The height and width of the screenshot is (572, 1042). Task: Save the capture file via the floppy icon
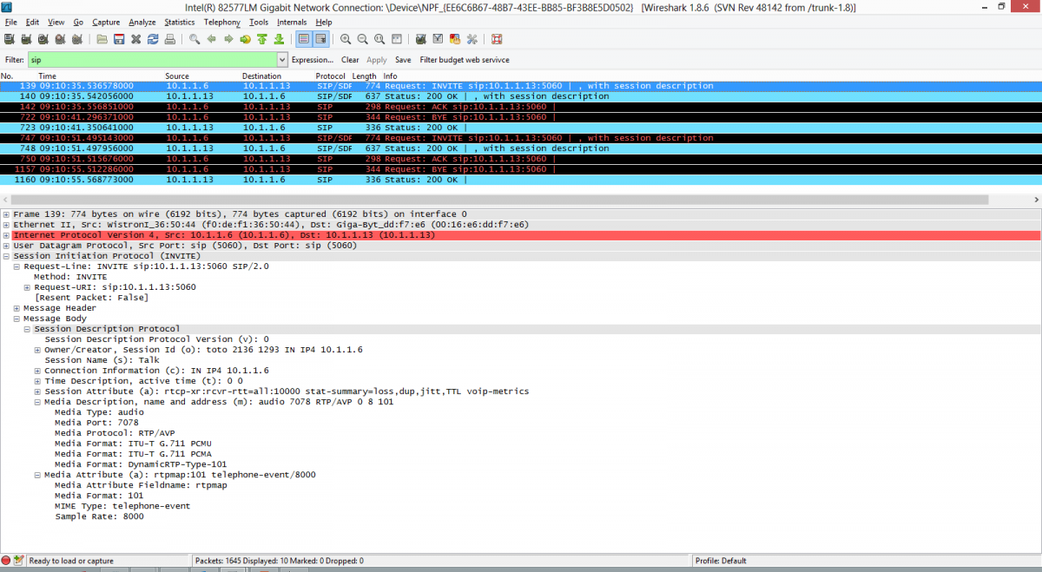(119, 39)
